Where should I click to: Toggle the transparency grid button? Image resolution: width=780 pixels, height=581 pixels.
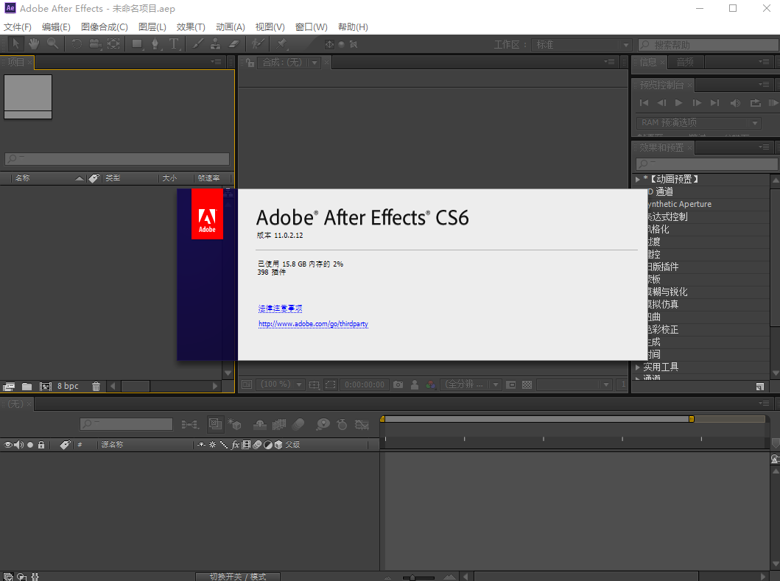pos(527,384)
